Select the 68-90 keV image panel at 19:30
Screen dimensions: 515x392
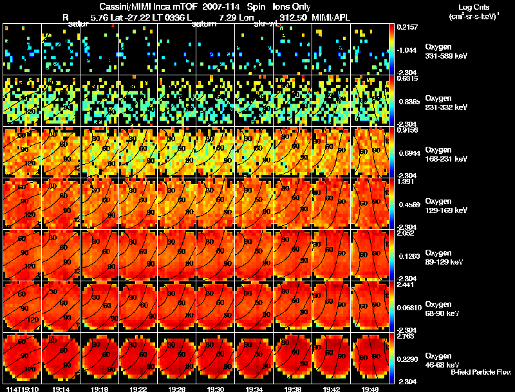click(x=216, y=307)
